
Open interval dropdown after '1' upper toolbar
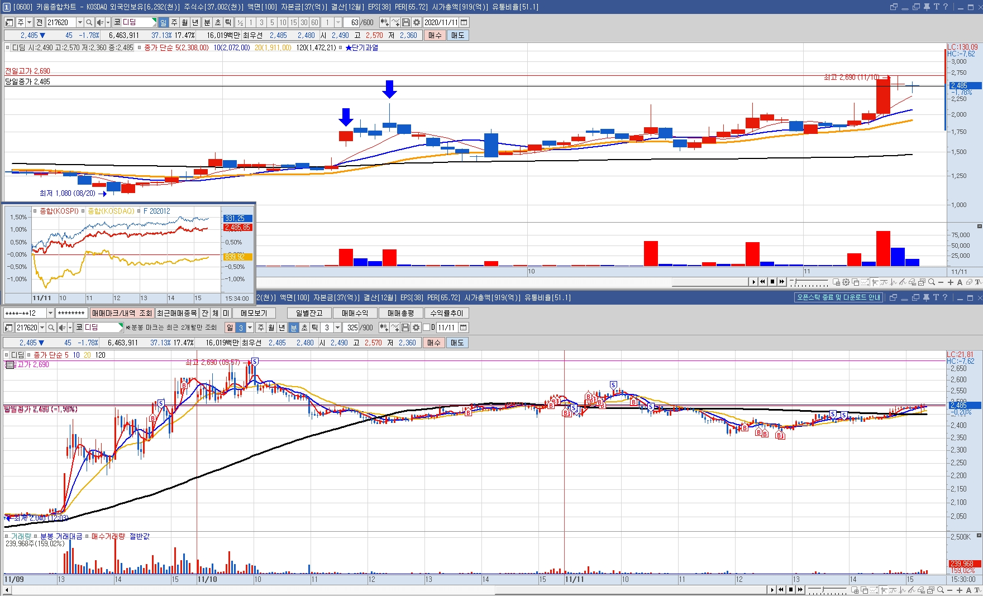(338, 22)
